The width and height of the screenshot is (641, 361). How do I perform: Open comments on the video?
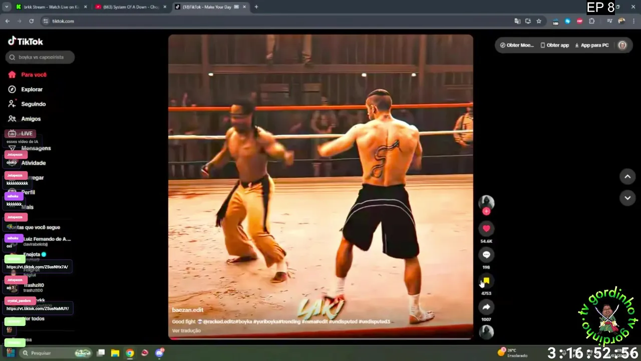pyautogui.click(x=486, y=255)
